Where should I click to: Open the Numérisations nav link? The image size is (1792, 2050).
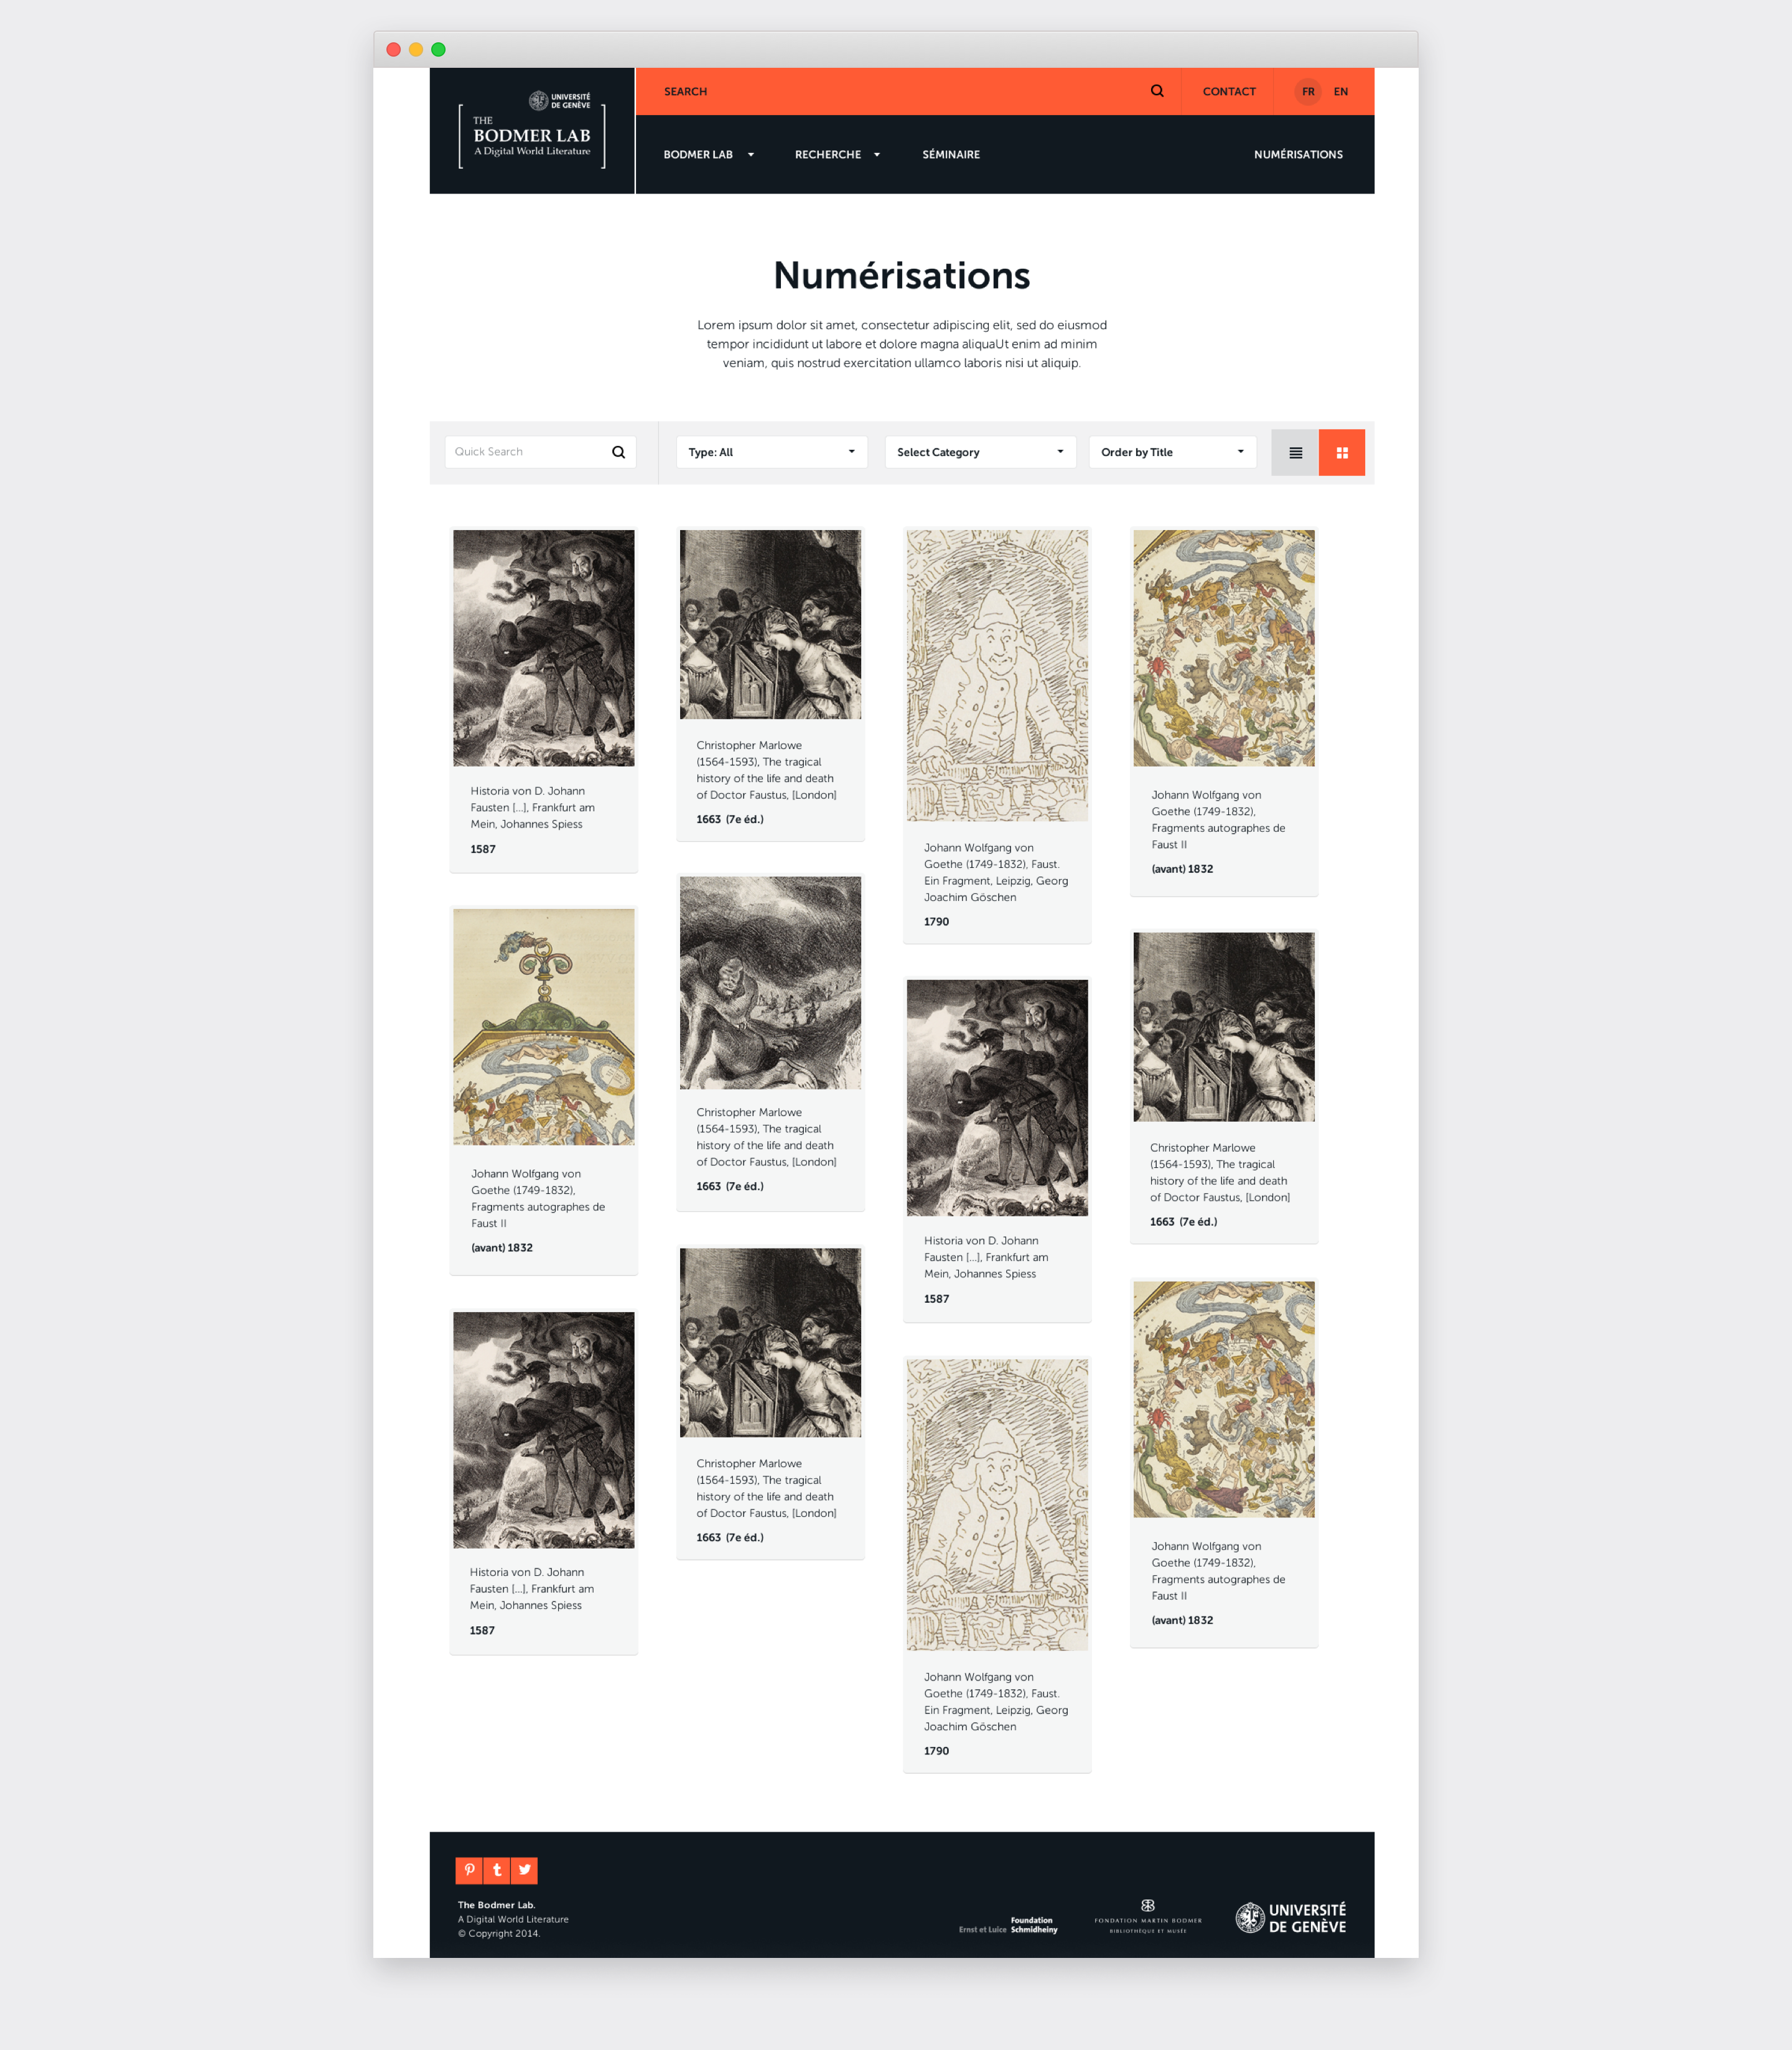1298,155
